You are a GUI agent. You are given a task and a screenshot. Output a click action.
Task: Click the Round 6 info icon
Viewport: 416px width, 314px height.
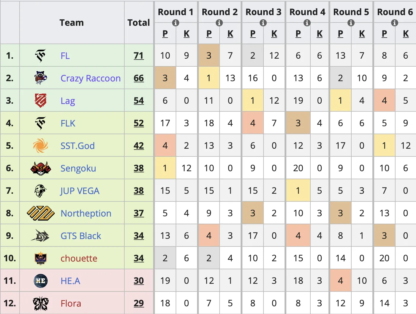tap(395, 23)
